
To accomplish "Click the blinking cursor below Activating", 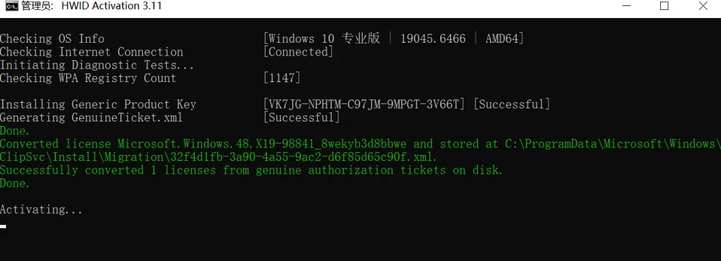I will (x=3, y=226).
